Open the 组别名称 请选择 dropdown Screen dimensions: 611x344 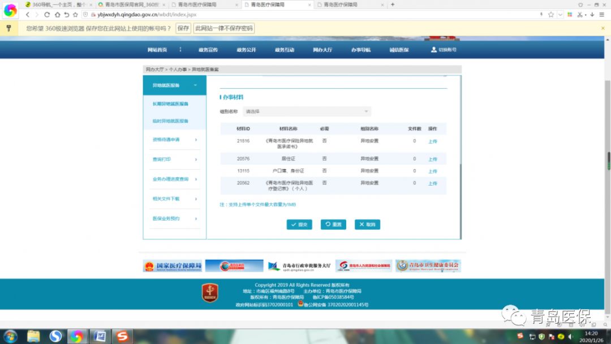coord(307,111)
